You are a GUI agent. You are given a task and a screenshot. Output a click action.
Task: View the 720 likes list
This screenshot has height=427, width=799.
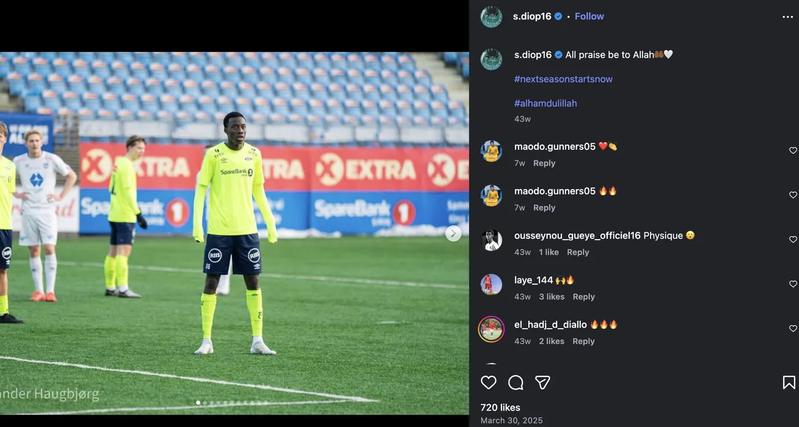[500, 407]
